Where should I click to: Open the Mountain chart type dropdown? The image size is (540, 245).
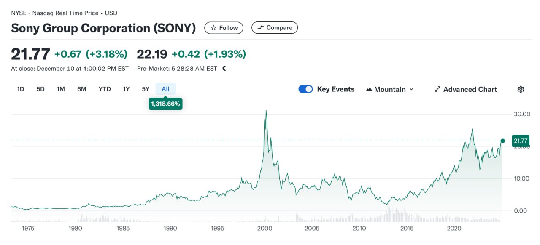[390, 89]
